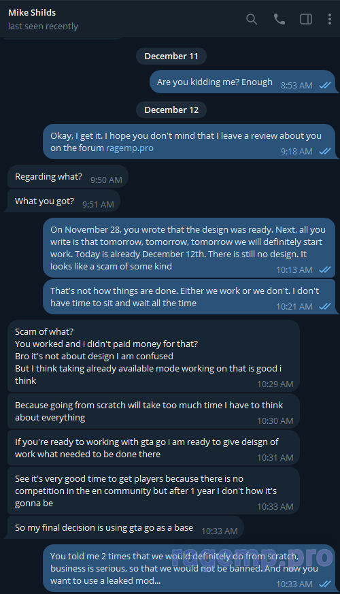Viewport: 340px width, 594px height.
Task: Select the 'Regarding what?' message bubble
Action: point(68,176)
